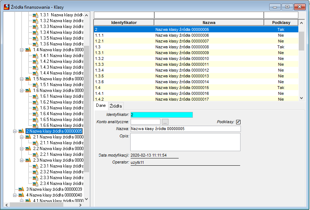Select tree item 2.3.3 Nazwa klasy
The width and height of the screenshot is (310, 210).
coord(61,178)
